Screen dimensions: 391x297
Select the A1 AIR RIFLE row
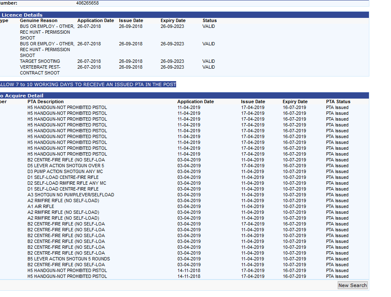coord(41,206)
